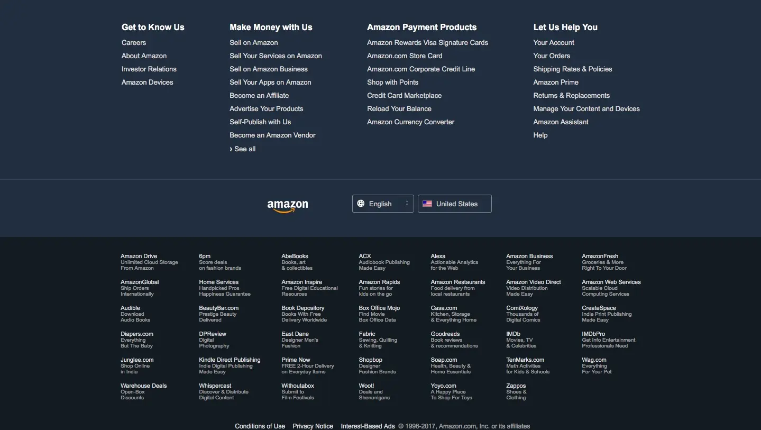This screenshot has height=430, width=761.
Task: Click ComiXology digital comics link
Action: 523,314
